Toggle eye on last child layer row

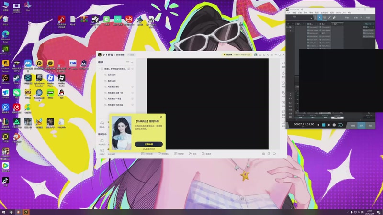click(133, 105)
